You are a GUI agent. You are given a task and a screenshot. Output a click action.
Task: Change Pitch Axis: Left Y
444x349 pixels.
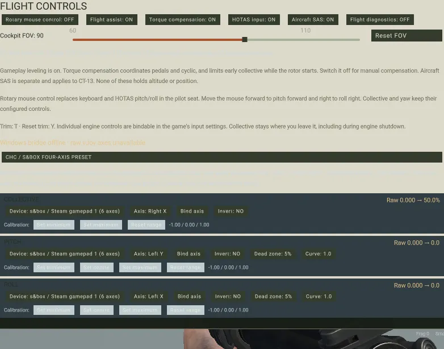(x=148, y=254)
